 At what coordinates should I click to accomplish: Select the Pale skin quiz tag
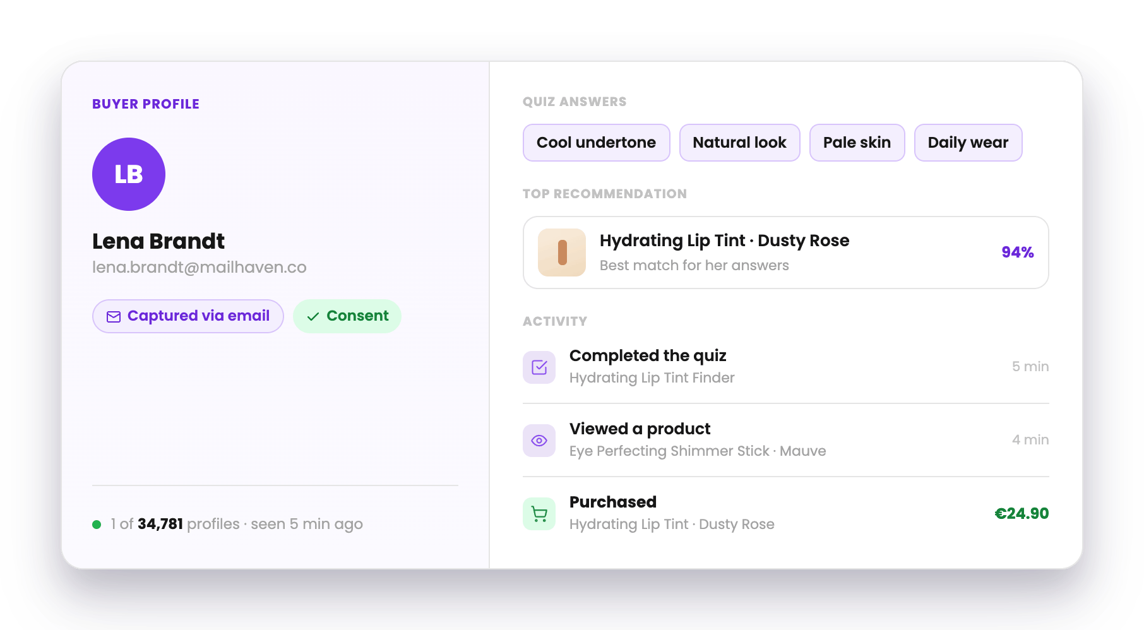pos(857,143)
